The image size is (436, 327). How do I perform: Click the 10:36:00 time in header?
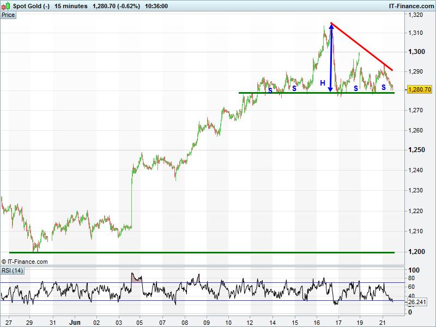156,6
